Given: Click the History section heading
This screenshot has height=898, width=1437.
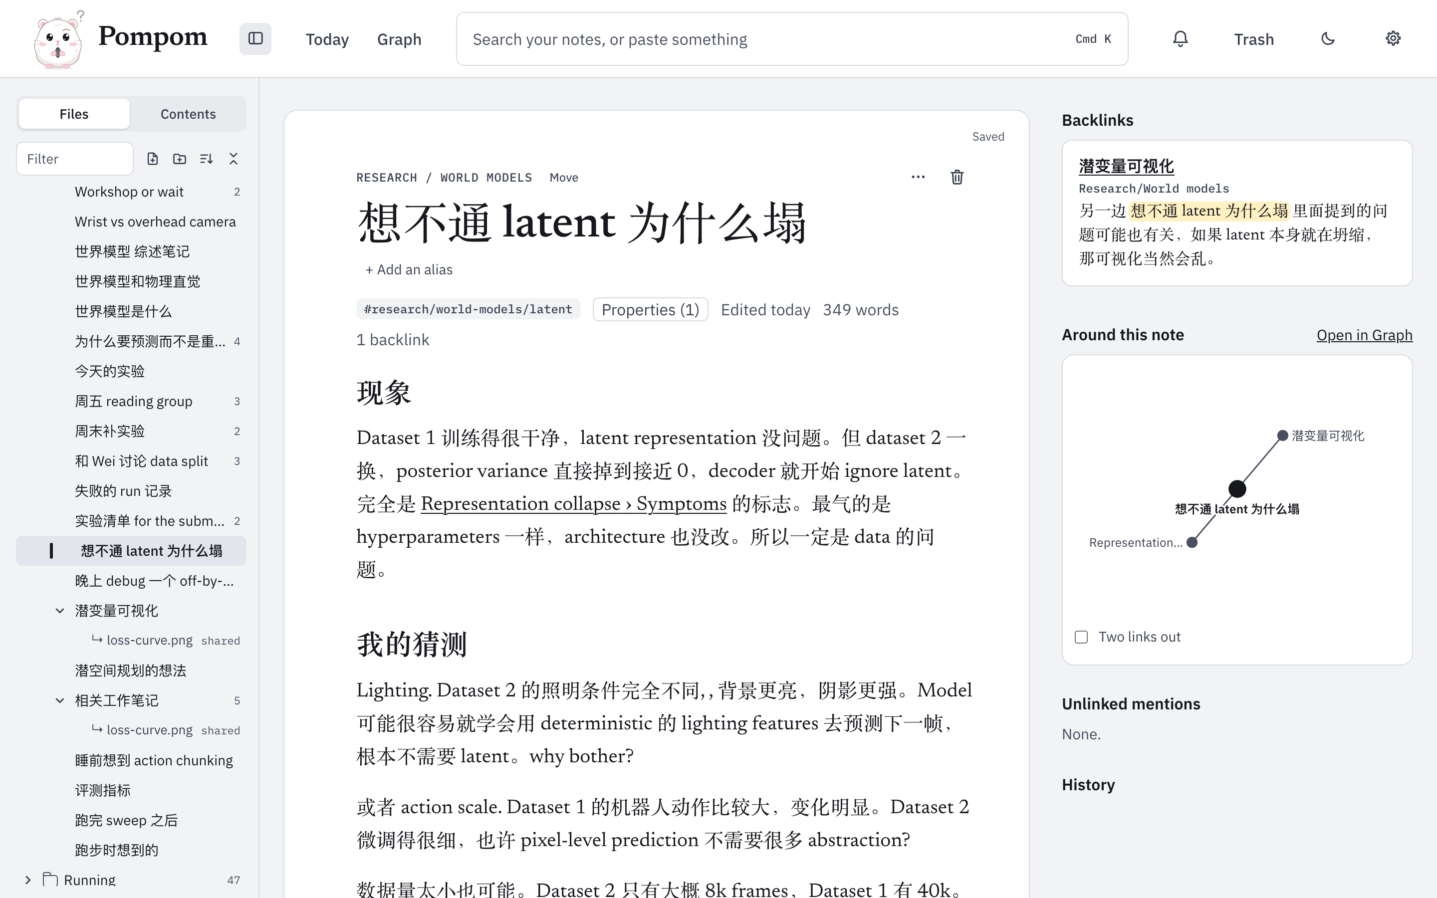Looking at the screenshot, I should 1088,785.
